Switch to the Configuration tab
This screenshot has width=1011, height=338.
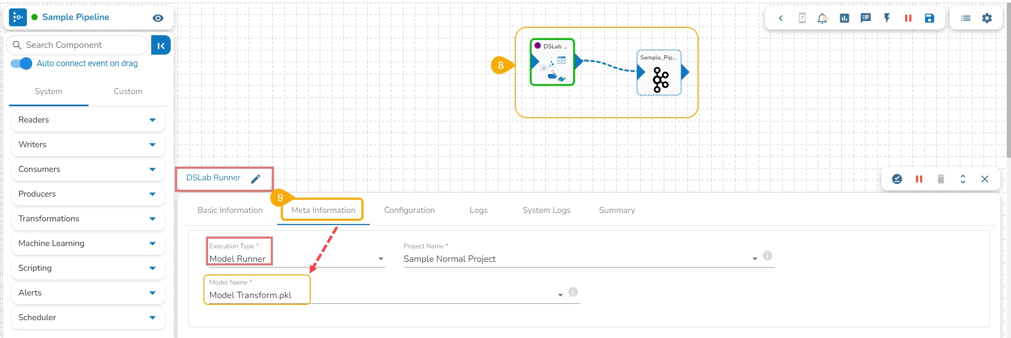(x=409, y=210)
